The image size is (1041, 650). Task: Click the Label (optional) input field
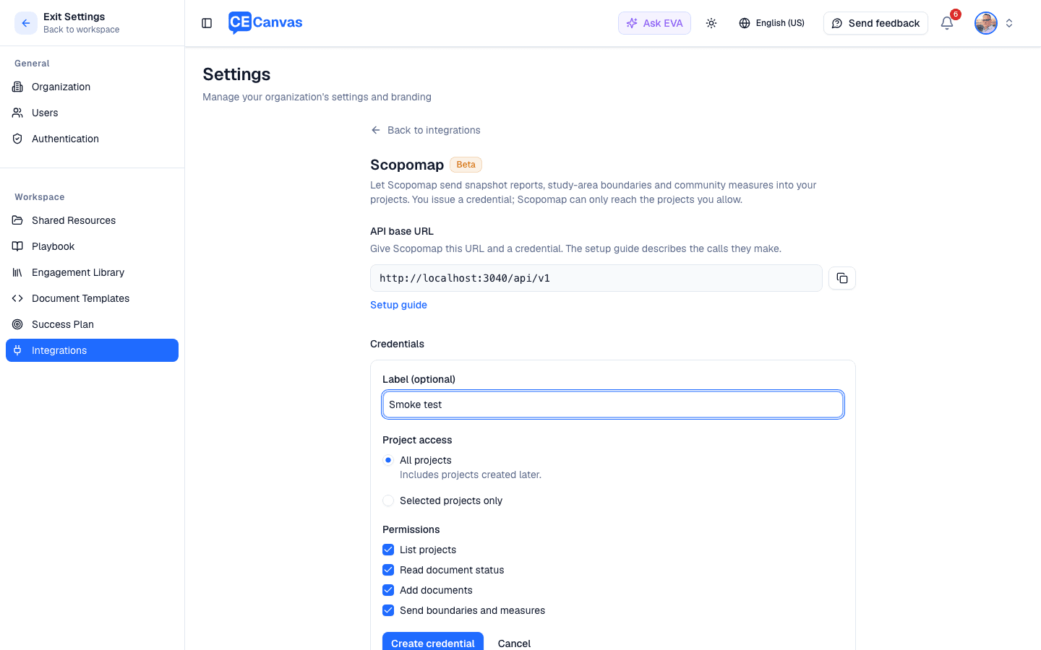pos(613,404)
